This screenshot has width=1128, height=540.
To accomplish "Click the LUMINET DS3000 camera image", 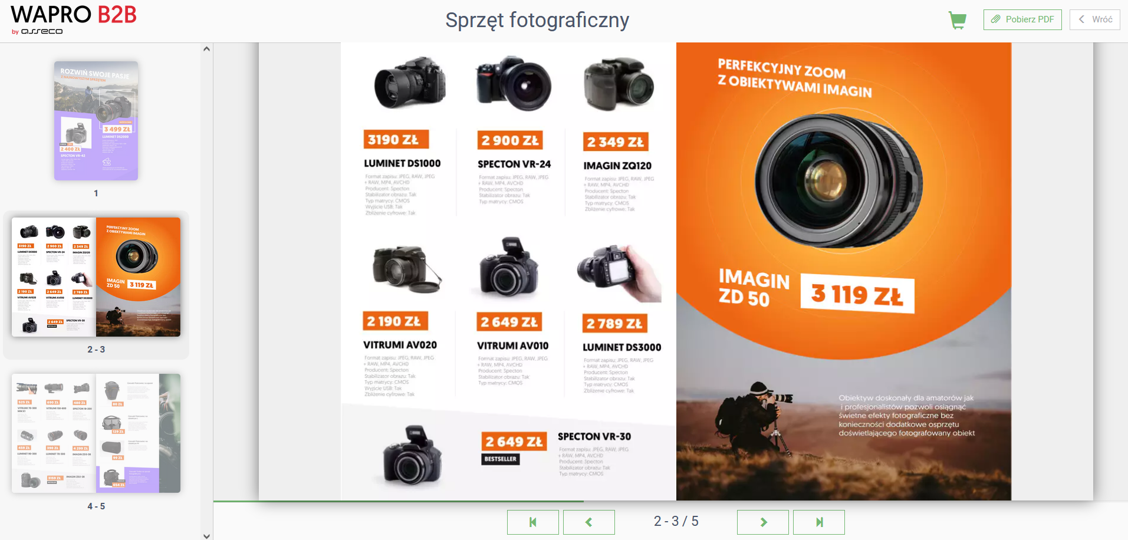I will (619, 274).
